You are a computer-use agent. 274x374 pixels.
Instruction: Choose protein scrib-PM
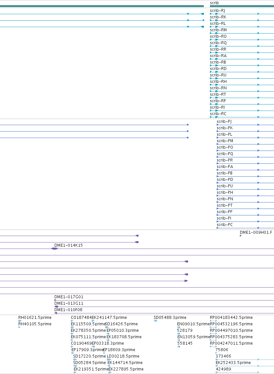pyautogui.click(x=225, y=141)
